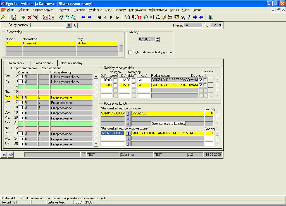Open list arrow below 501-0401 cost row
Image resolution: width=286 pixels, height=206 pixels.
[128, 119]
